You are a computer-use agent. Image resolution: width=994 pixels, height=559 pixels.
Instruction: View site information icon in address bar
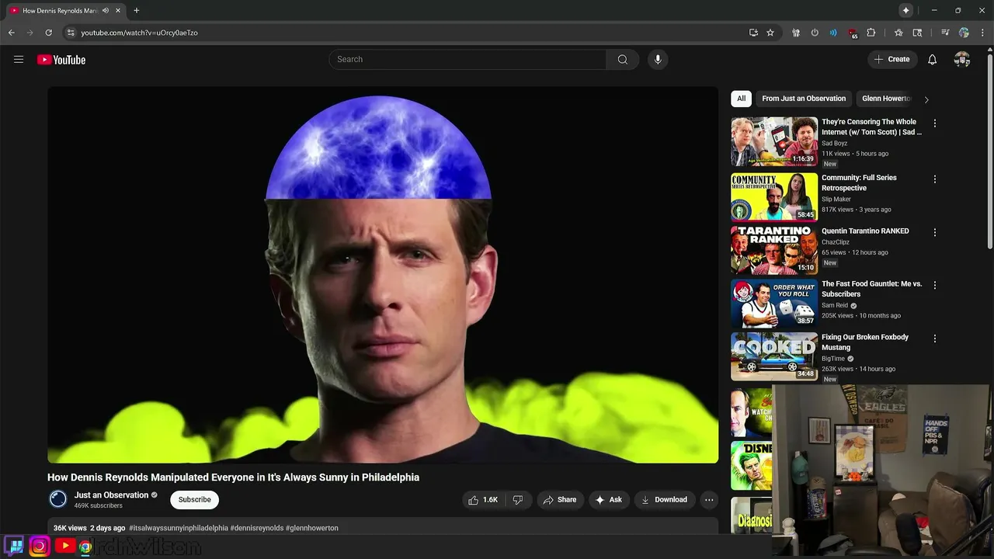tap(71, 33)
